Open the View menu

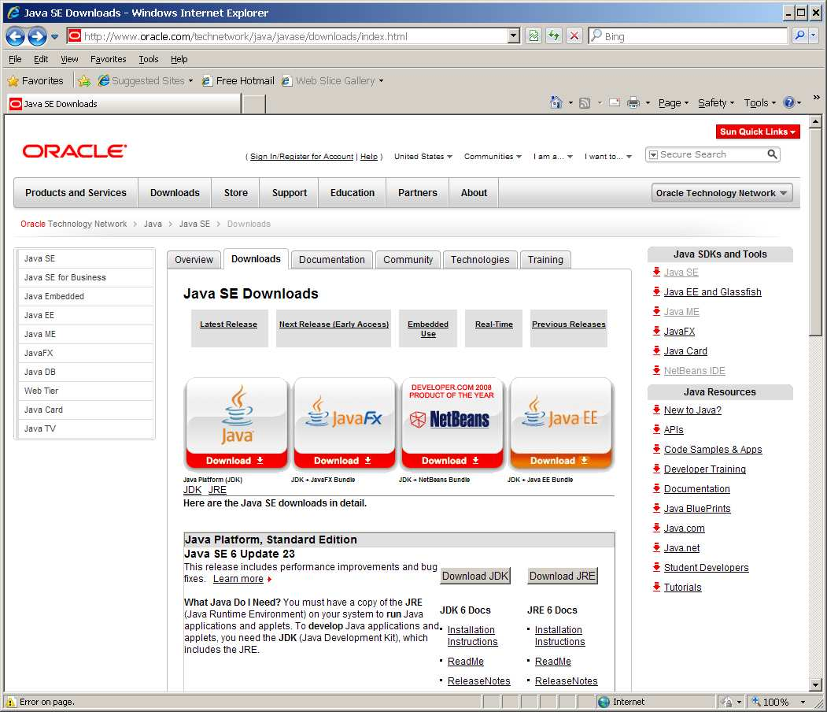(x=69, y=59)
